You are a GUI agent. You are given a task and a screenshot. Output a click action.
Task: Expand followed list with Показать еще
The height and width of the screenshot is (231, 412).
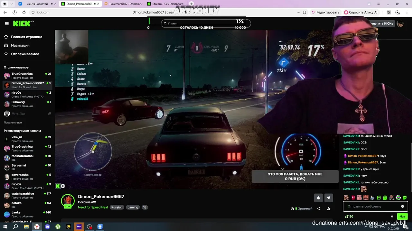point(13,123)
